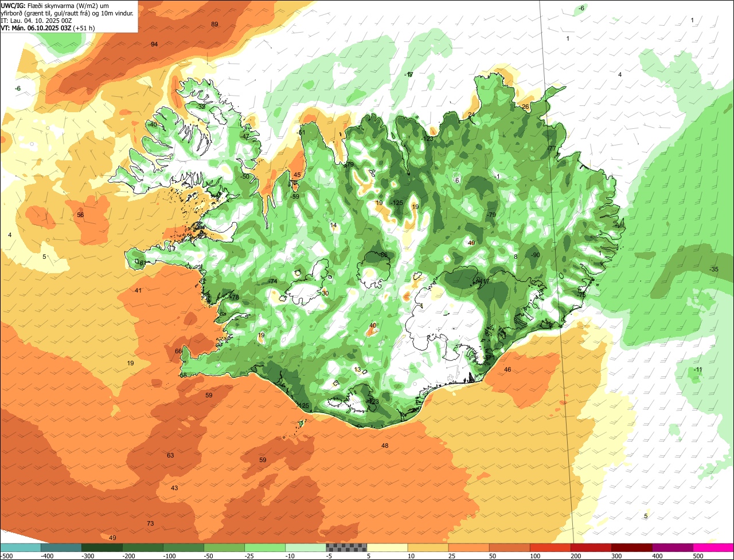Click legend swatch between -100 and -50
The width and height of the screenshot is (734, 560).
point(183,547)
